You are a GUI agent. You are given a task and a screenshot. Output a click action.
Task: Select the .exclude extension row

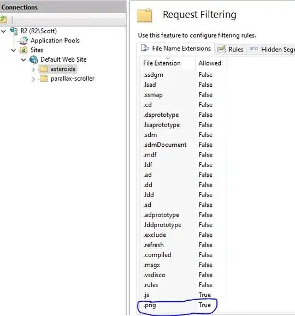point(182,235)
